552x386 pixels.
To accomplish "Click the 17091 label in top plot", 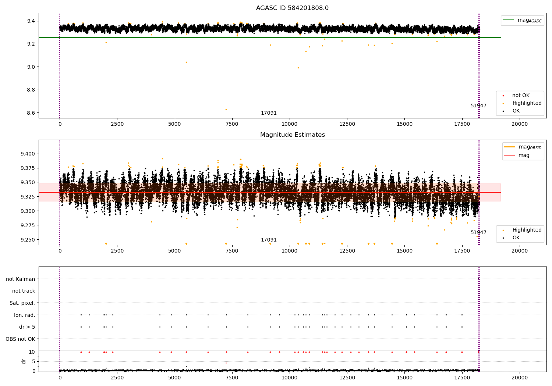I will click(x=269, y=113).
